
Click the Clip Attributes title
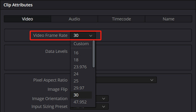18,5
